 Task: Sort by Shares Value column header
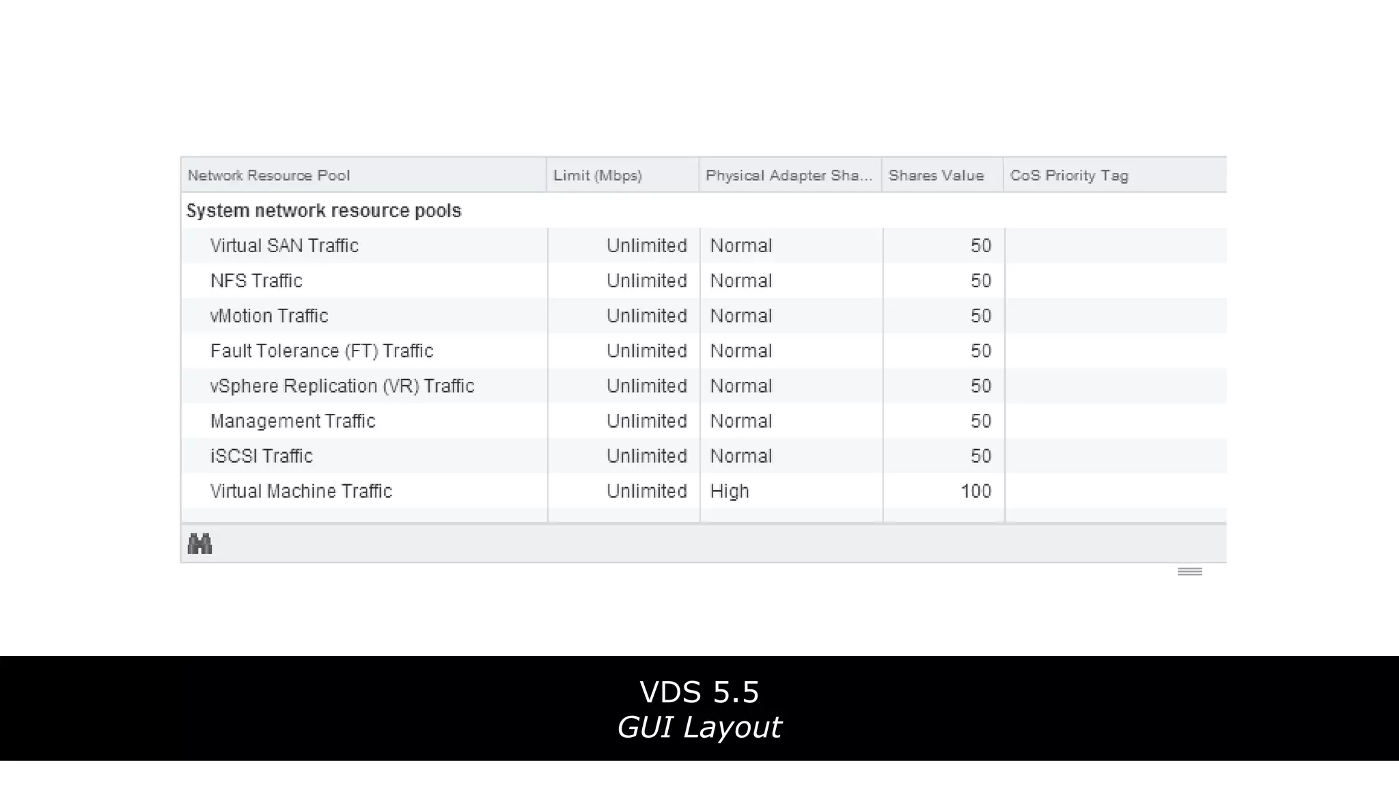point(943,176)
